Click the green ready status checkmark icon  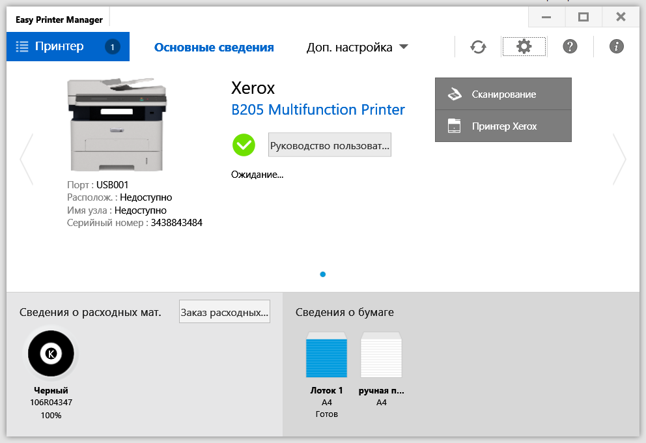coord(244,145)
